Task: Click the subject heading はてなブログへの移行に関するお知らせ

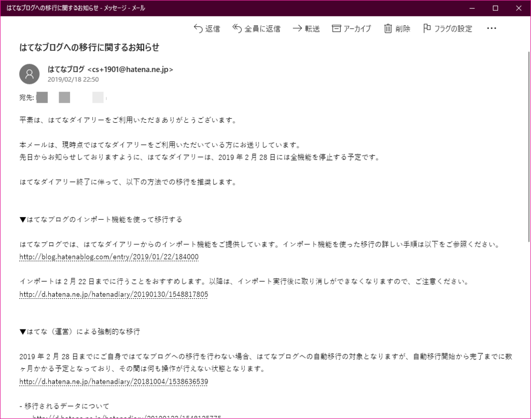Action: [x=89, y=47]
